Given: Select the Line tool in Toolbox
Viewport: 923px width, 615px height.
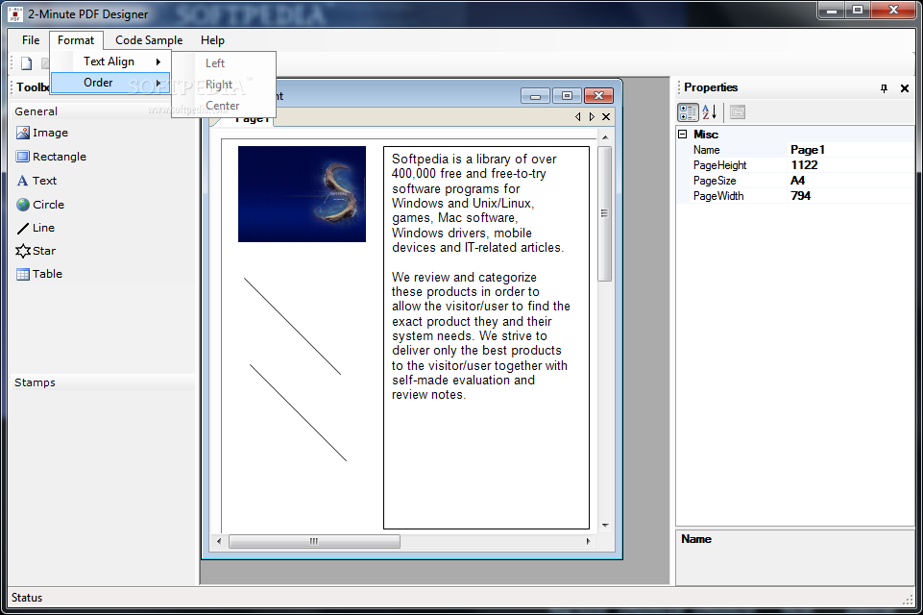Looking at the screenshot, I should [x=36, y=228].
